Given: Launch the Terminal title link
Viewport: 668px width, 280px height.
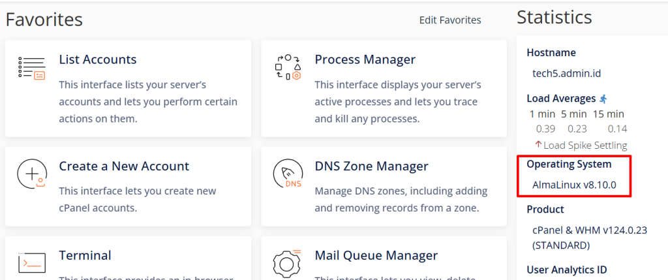Looking at the screenshot, I should 85,255.
